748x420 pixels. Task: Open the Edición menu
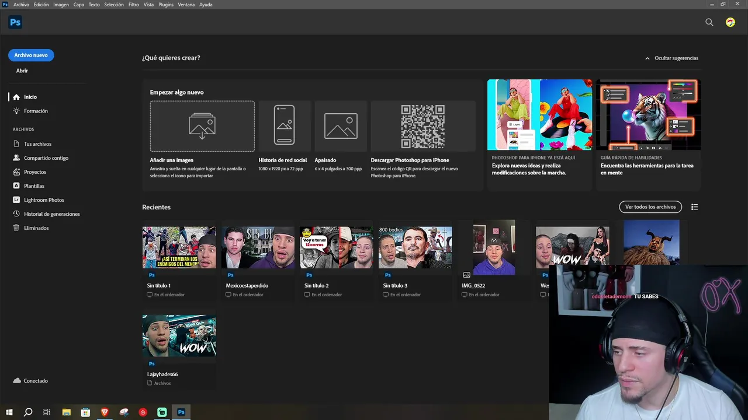click(x=41, y=5)
